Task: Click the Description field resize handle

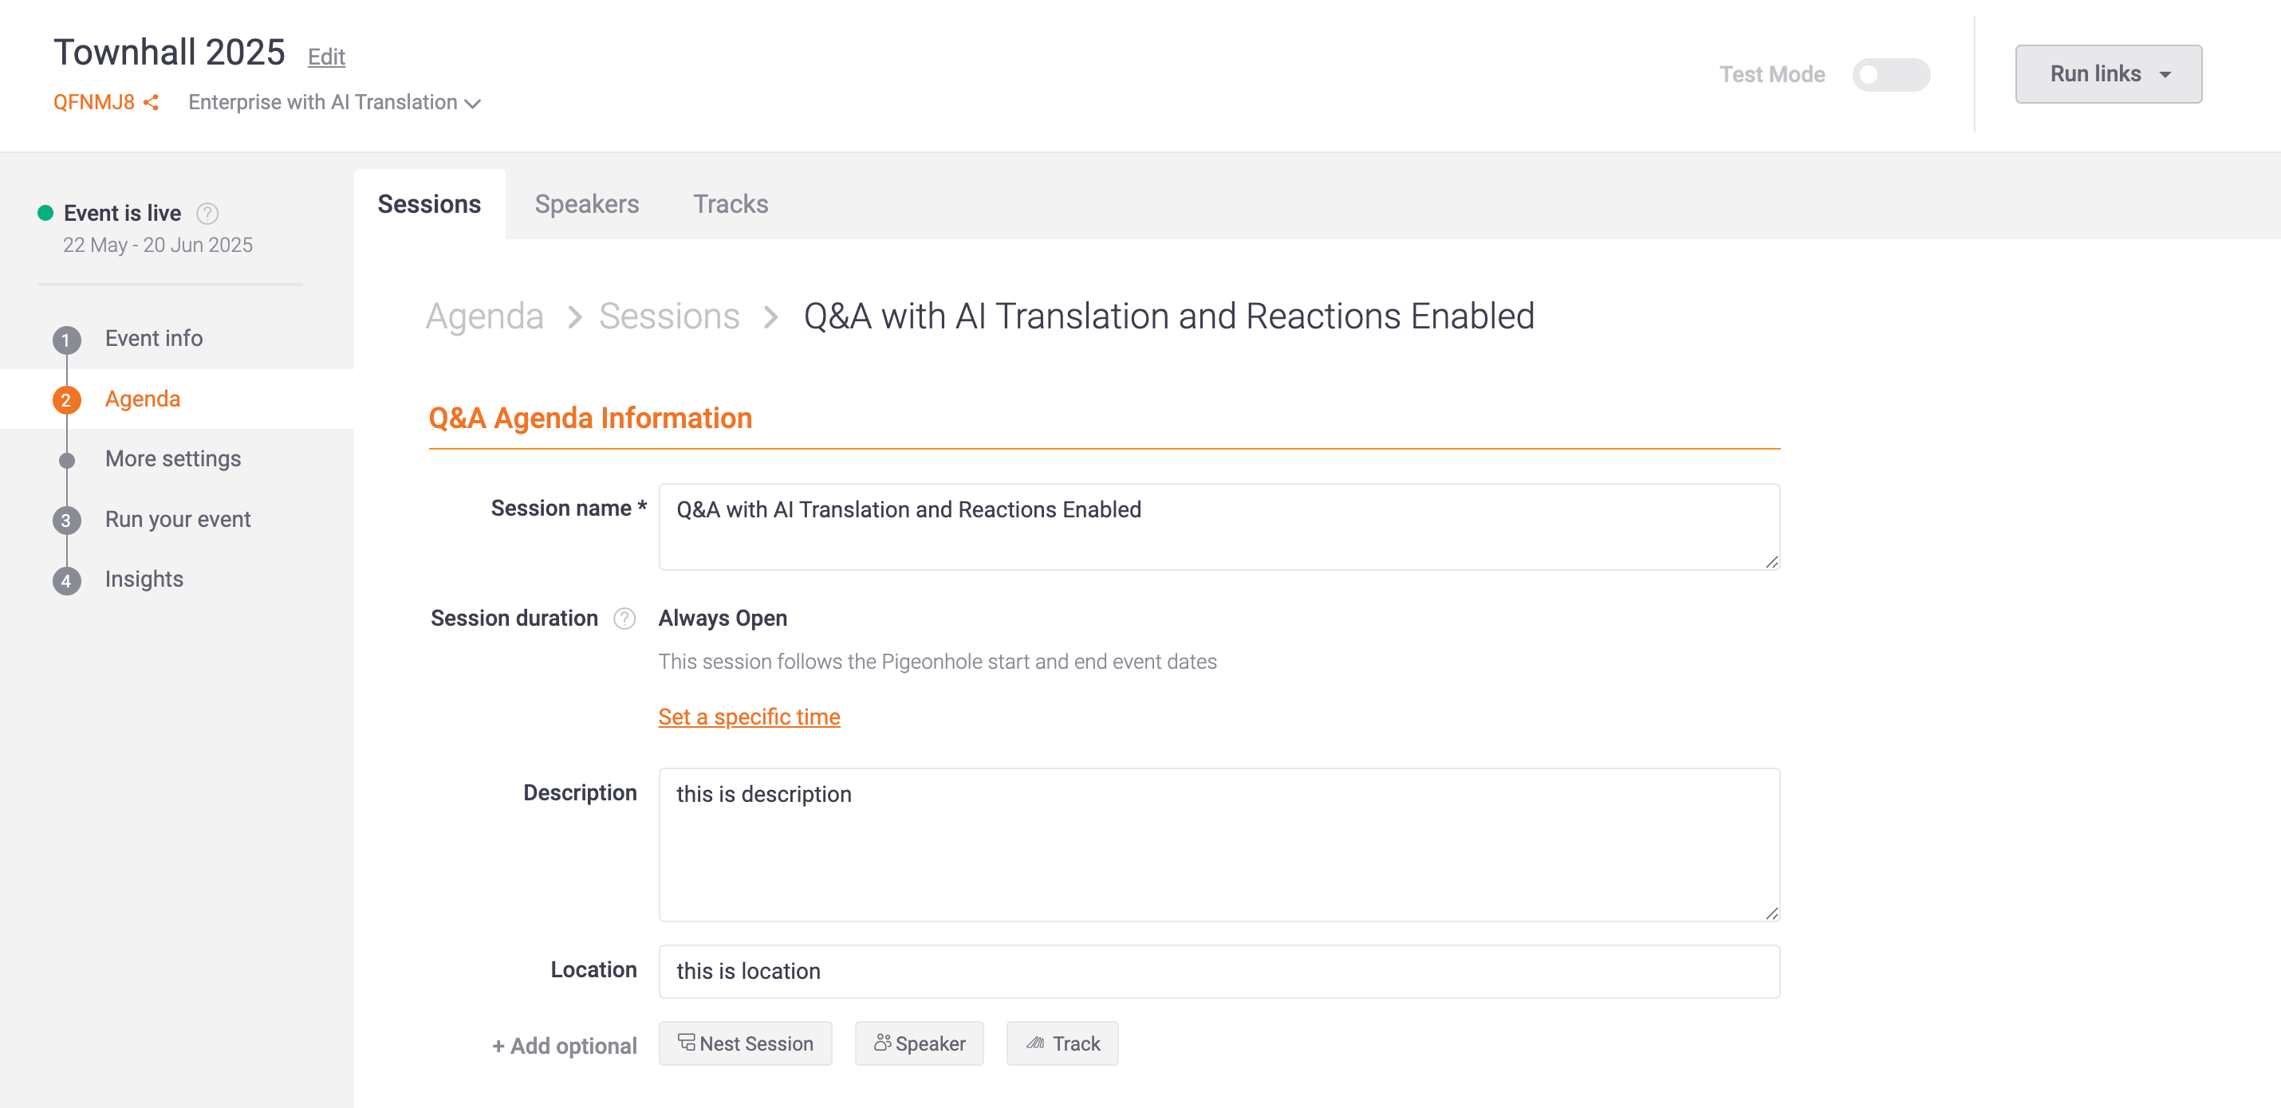Action: click(1771, 914)
